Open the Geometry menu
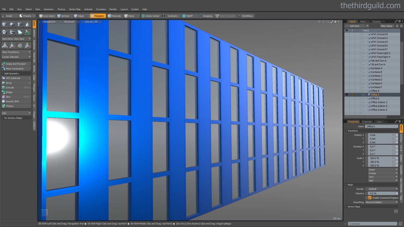Screen dimensions: 404x227 tap(49, 9)
